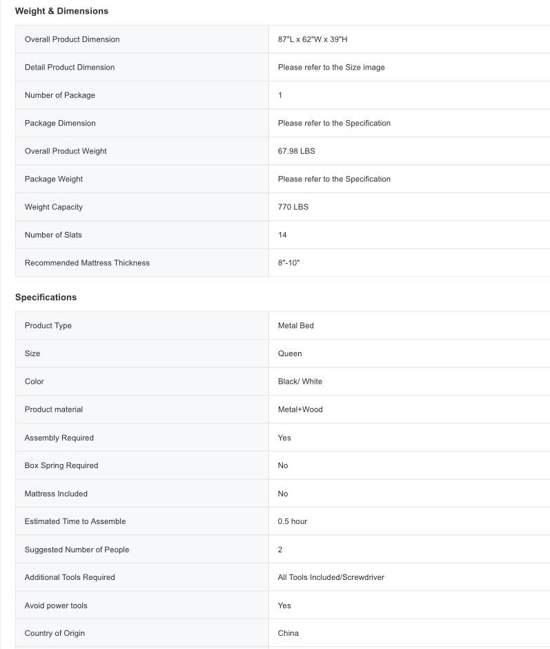Select the All Tools Included/Screwdriver value
Screen dimensions: 550x649
click(x=331, y=577)
